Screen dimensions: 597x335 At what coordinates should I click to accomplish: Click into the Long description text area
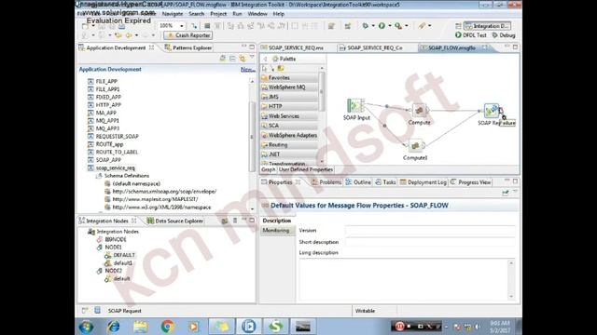pos(404,279)
